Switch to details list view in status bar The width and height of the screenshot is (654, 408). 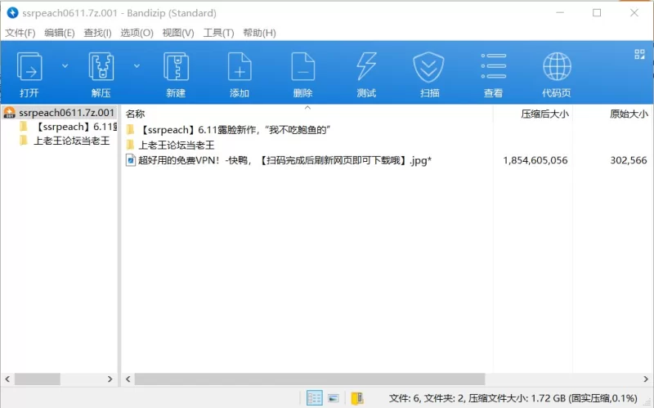314,398
